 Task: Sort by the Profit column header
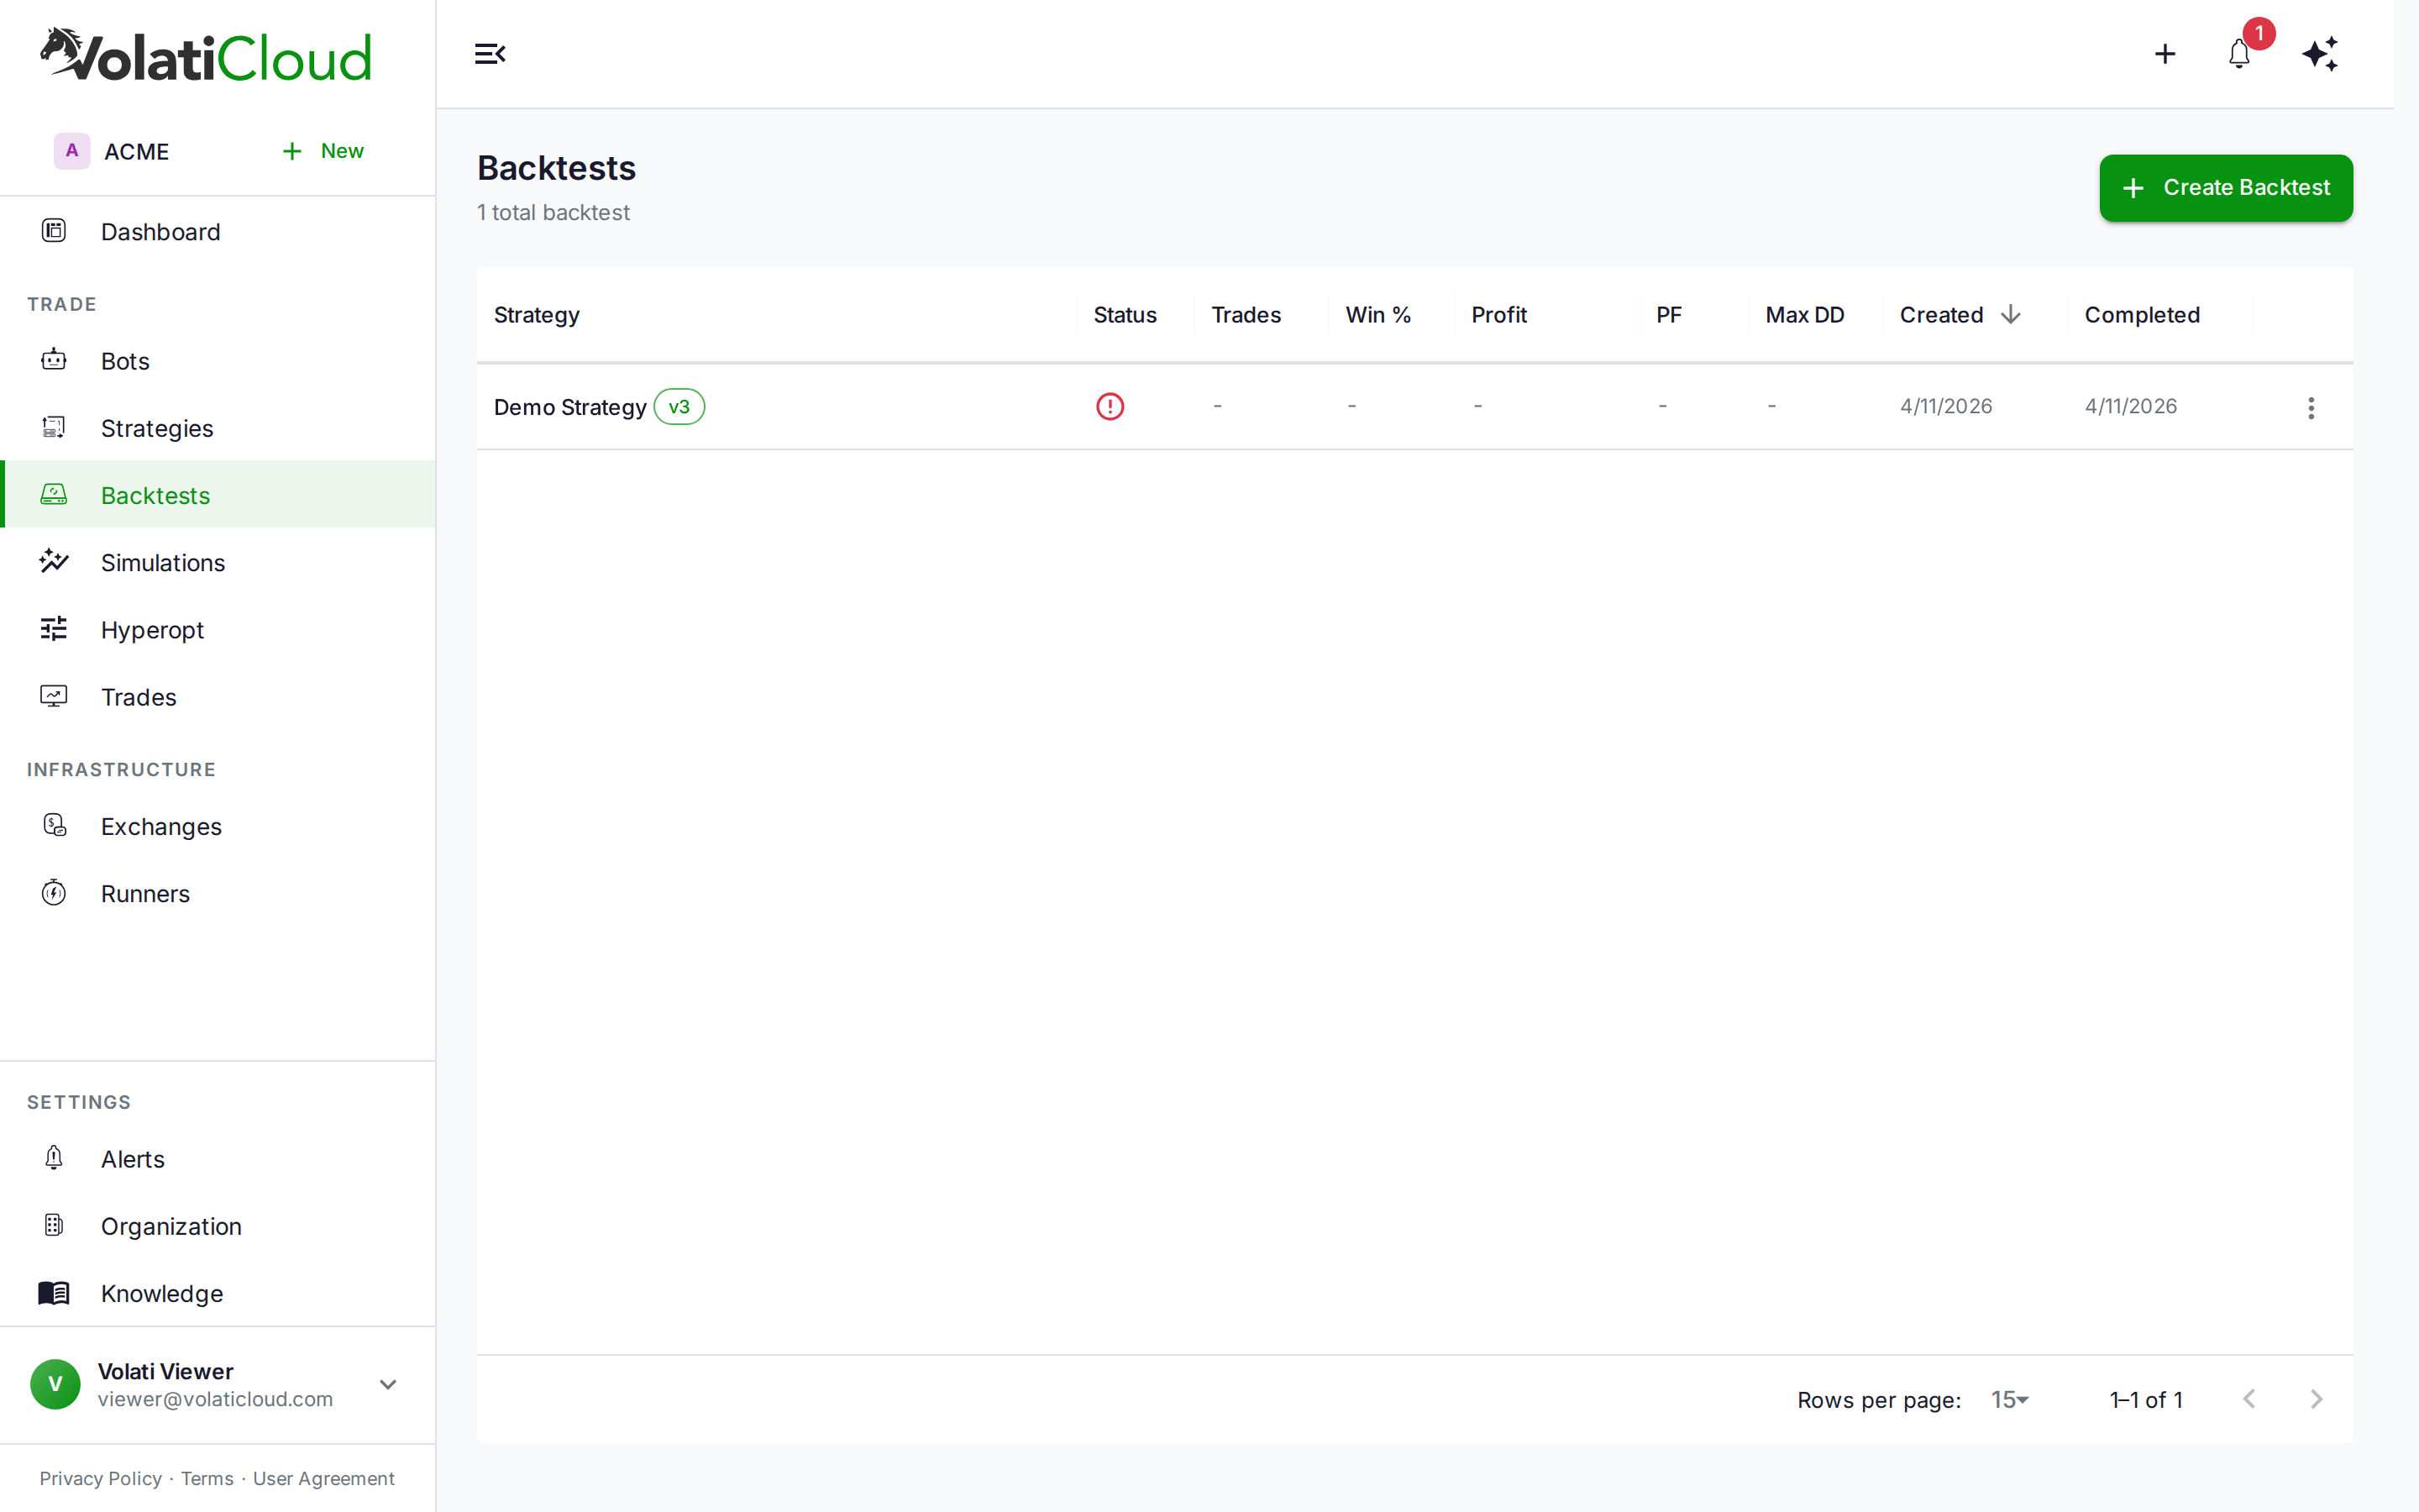(x=1498, y=315)
